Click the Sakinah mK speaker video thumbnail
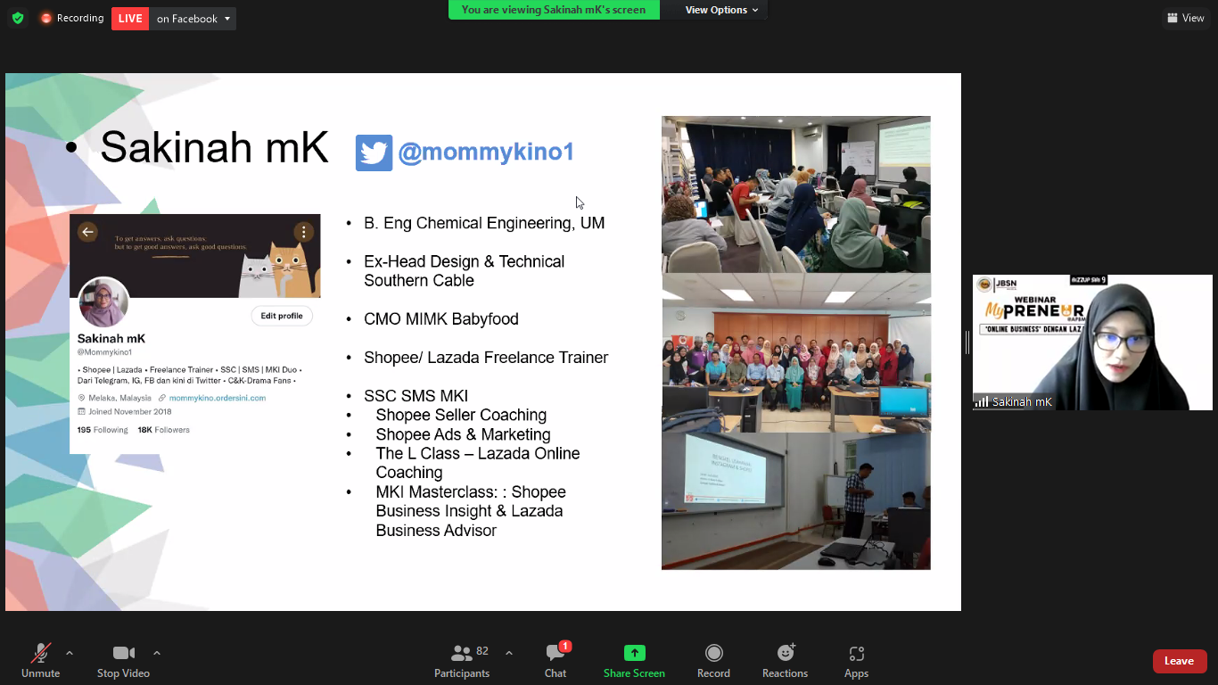This screenshot has width=1218, height=685. coord(1092,342)
